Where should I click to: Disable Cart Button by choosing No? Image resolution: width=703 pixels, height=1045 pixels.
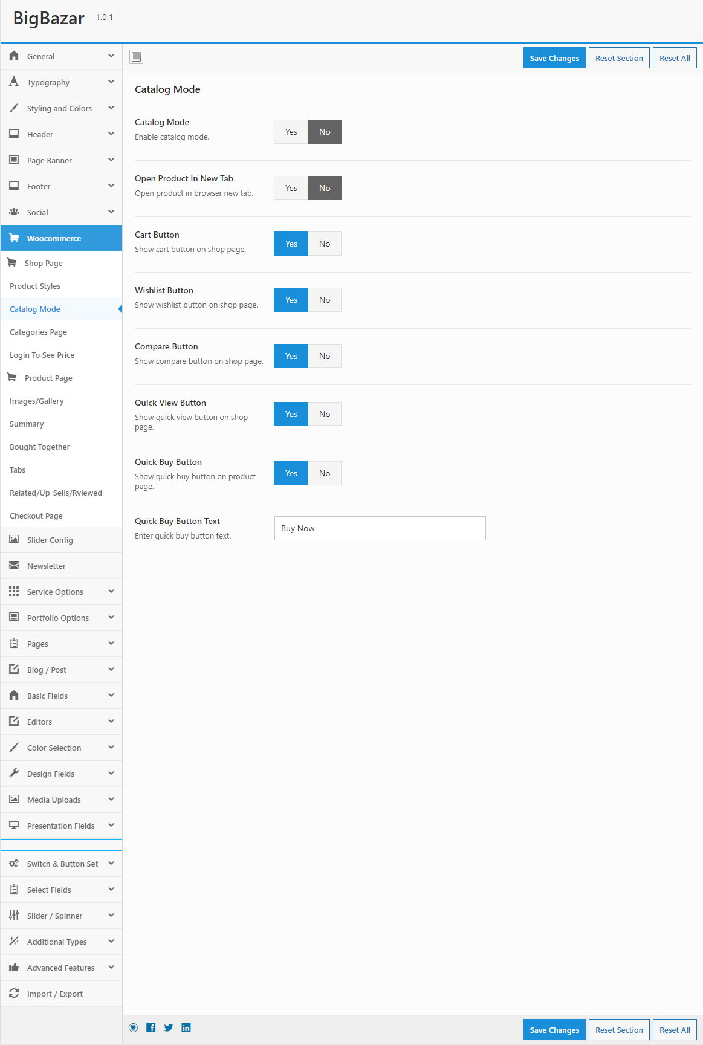click(325, 244)
